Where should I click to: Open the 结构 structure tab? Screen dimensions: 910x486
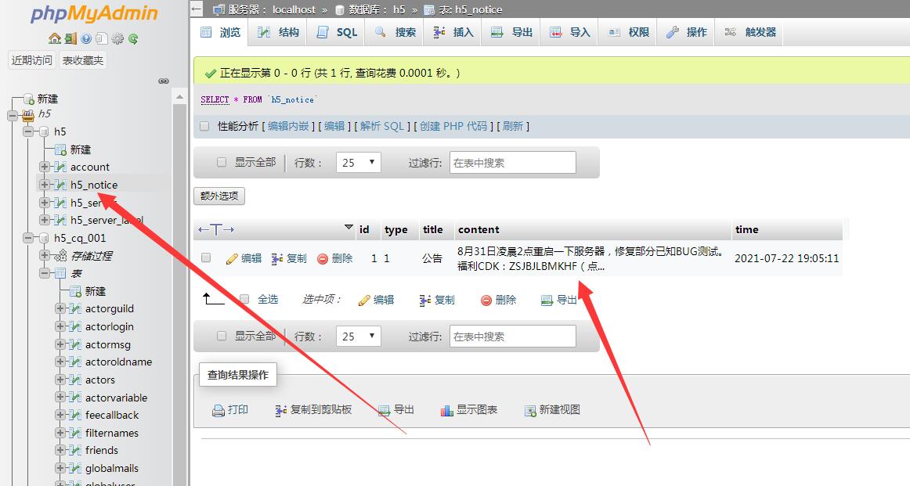(x=279, y=32)
